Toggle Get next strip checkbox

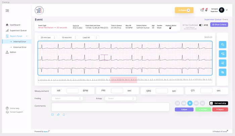pos(211,103)
